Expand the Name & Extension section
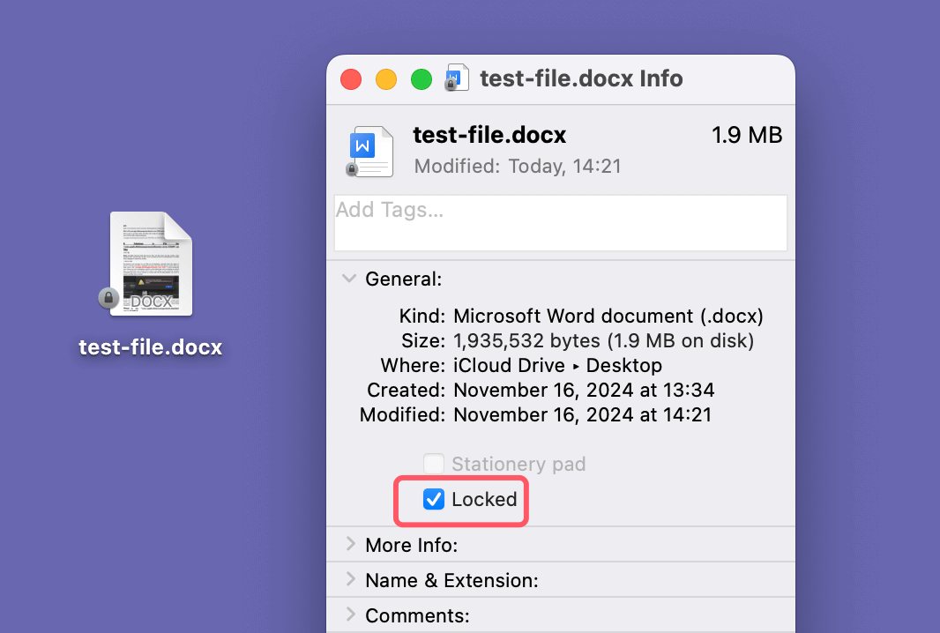 (351, 580)
